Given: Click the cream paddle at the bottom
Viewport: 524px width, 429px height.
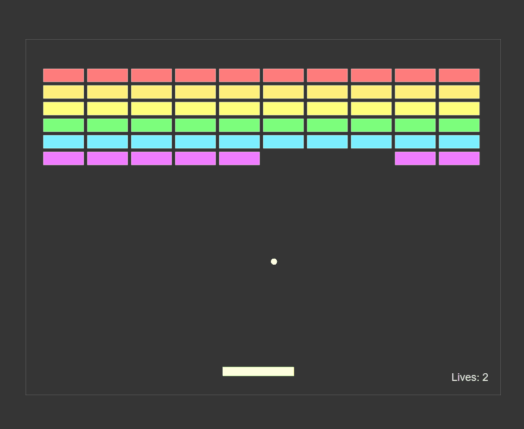Looking at the screenshot, I should click(258, 371).
